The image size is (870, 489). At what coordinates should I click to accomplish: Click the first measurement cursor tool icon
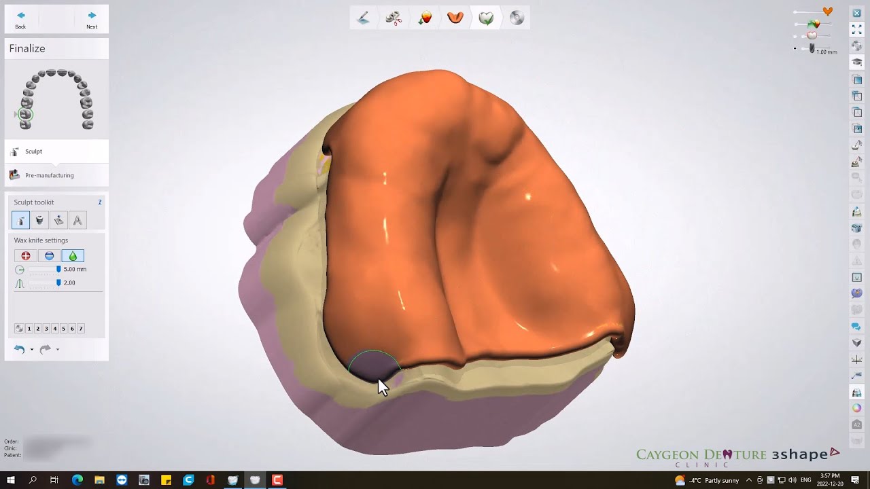857,145
